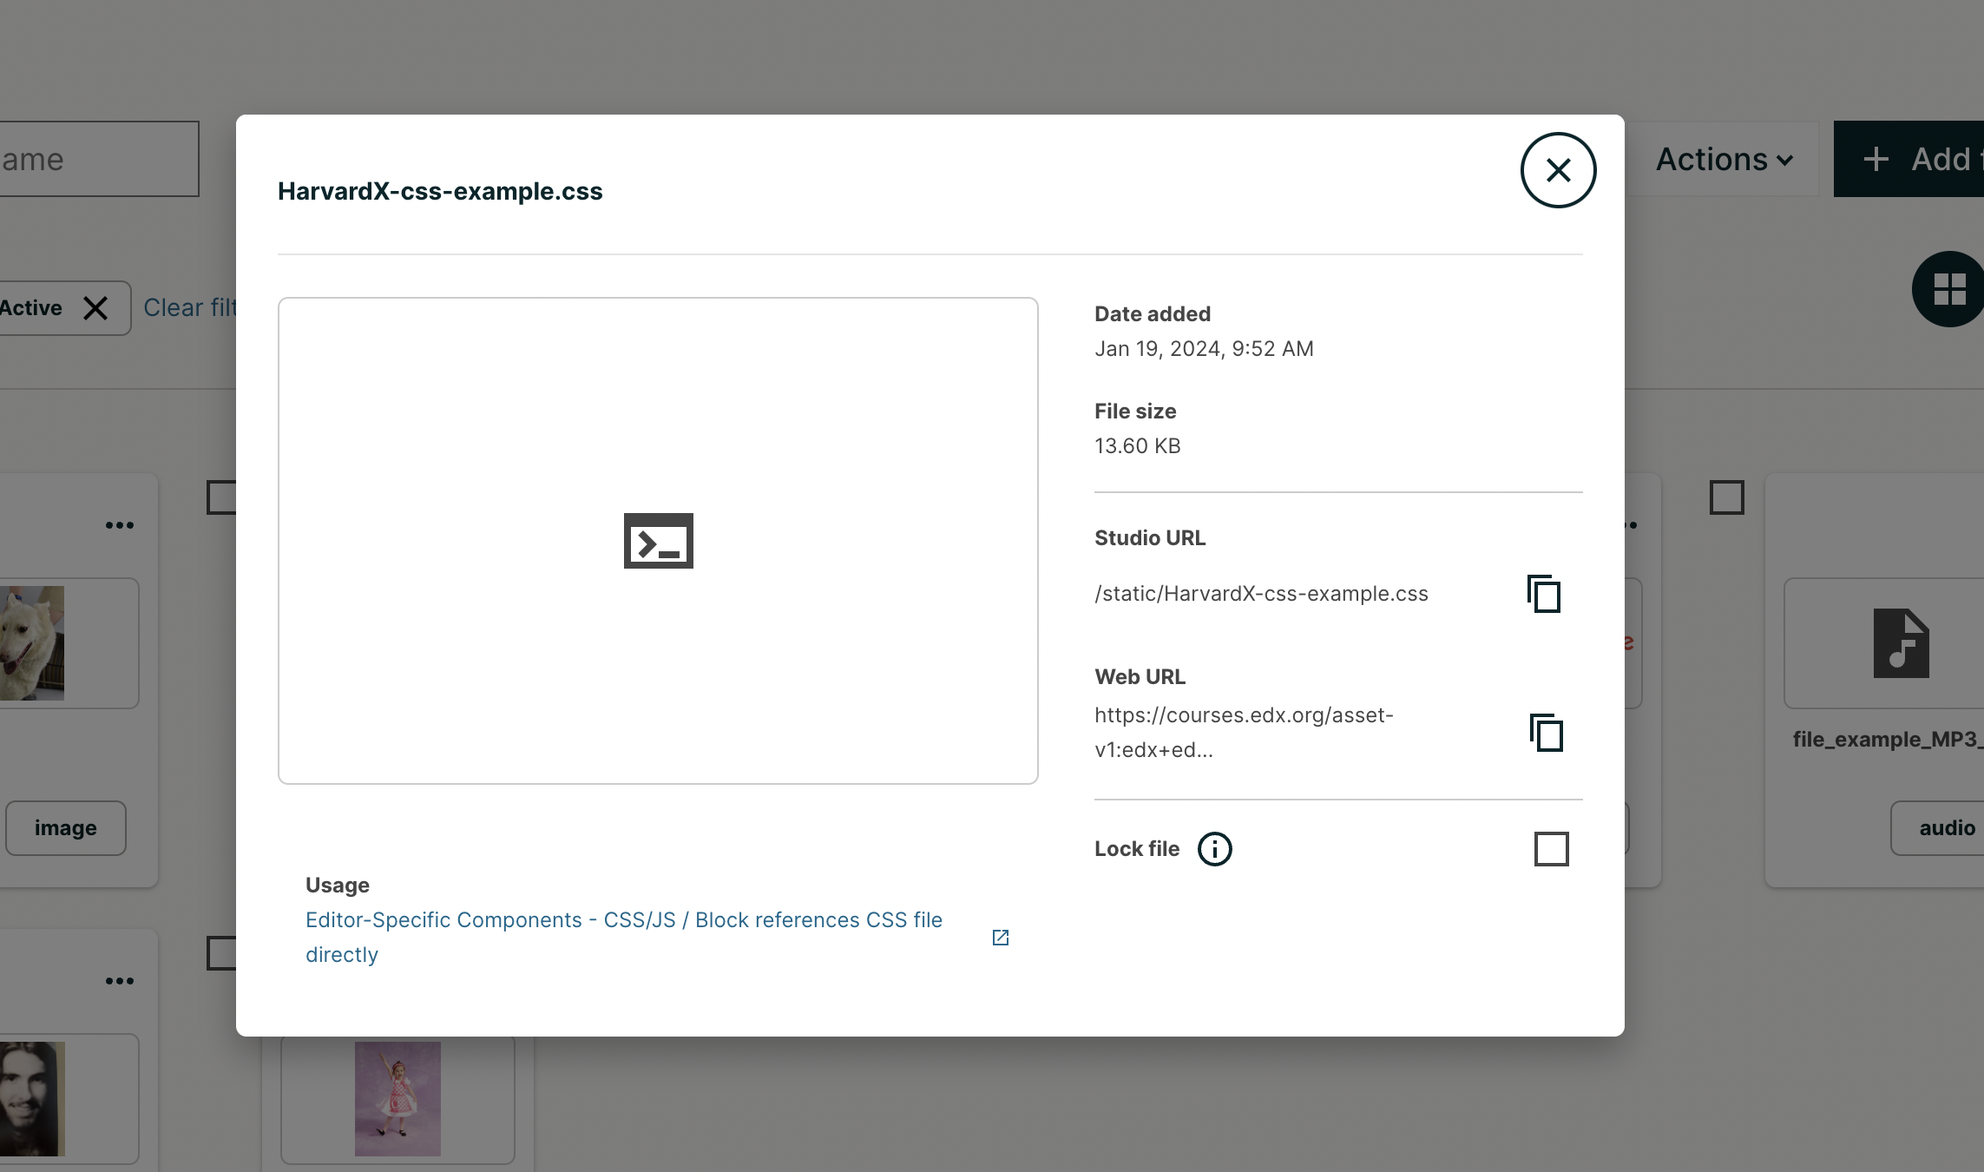The height and width of the screenshot is (1172, 1984).
Task: Click the audio type tag
Action: click(1949, 827)
